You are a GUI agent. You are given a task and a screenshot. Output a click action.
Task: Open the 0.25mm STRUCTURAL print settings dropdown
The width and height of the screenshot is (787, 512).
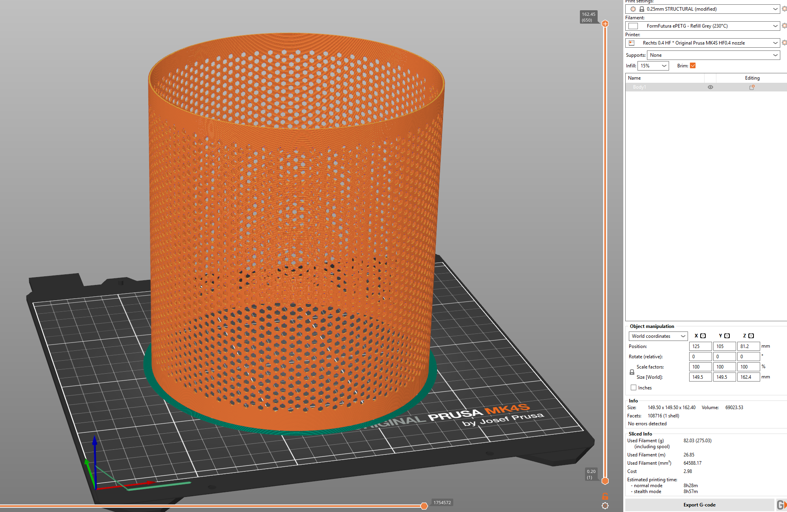[703, 9]
